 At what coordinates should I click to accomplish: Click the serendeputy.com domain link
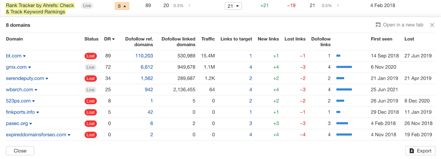[25, 79]
